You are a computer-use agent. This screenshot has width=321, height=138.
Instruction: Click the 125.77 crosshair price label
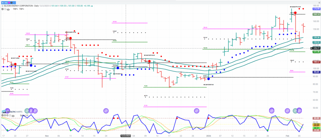315,48
